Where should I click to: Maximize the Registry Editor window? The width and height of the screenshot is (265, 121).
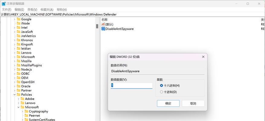[x=248, y=4]
